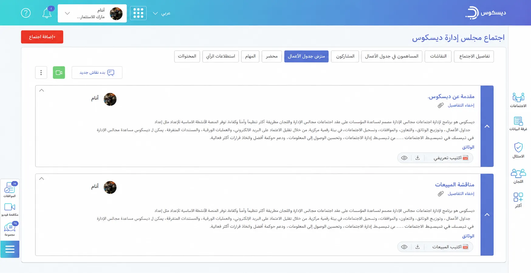Collapse مقدمة عن ديسكوس card via top-left chevron
The height and width of the screenshot is (273, 531).
tap(42, 90)
